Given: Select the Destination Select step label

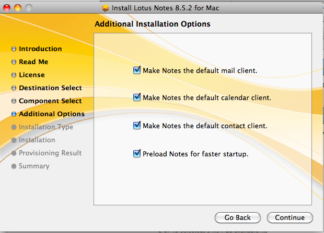Looking at the screenshot, I should click(x=50, y=88).
